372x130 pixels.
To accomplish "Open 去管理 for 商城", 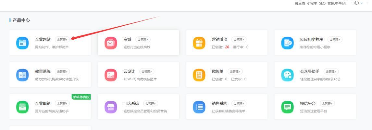I will click(143, 39).
